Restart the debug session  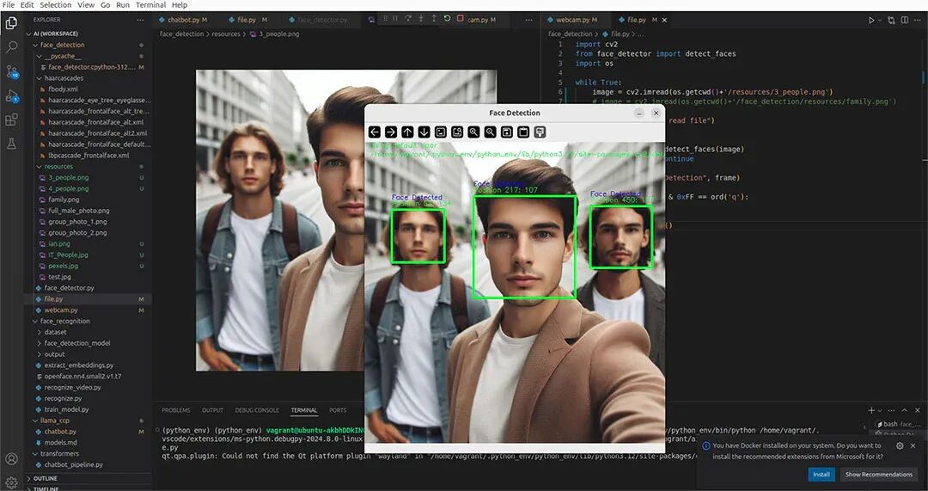tap(447, 19)
